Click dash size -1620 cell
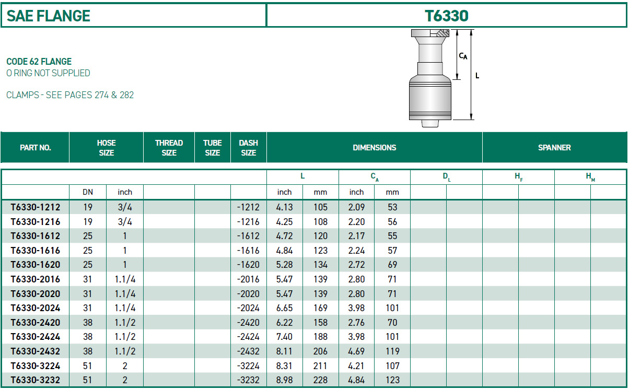Viewport: 629px width, 390px height. pyautogui.click(x=248, y=265)
